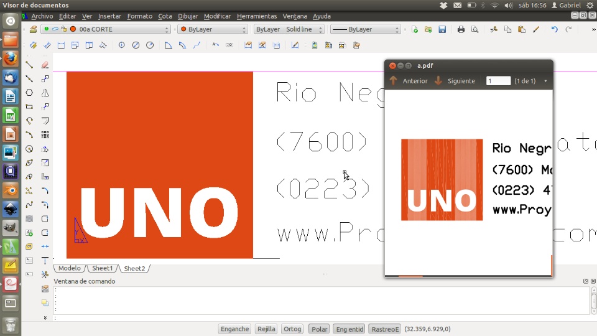
Task: Open the sound volume indicator
Action: pos(508,6)
